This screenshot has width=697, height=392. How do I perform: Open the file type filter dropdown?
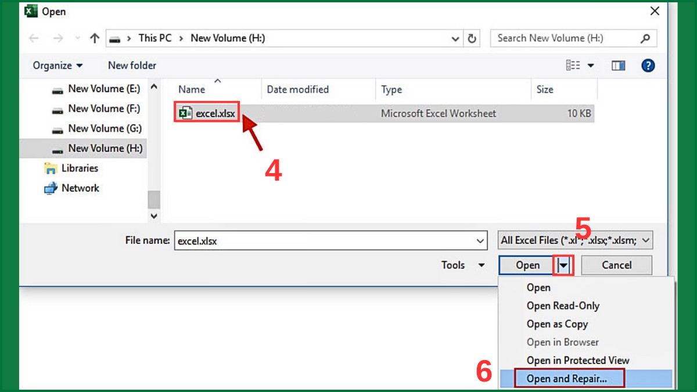[x=575, y=239]
